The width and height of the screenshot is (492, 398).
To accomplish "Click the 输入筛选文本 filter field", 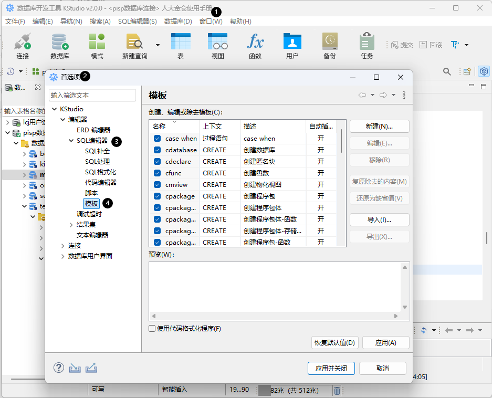I will click(92, 96).
